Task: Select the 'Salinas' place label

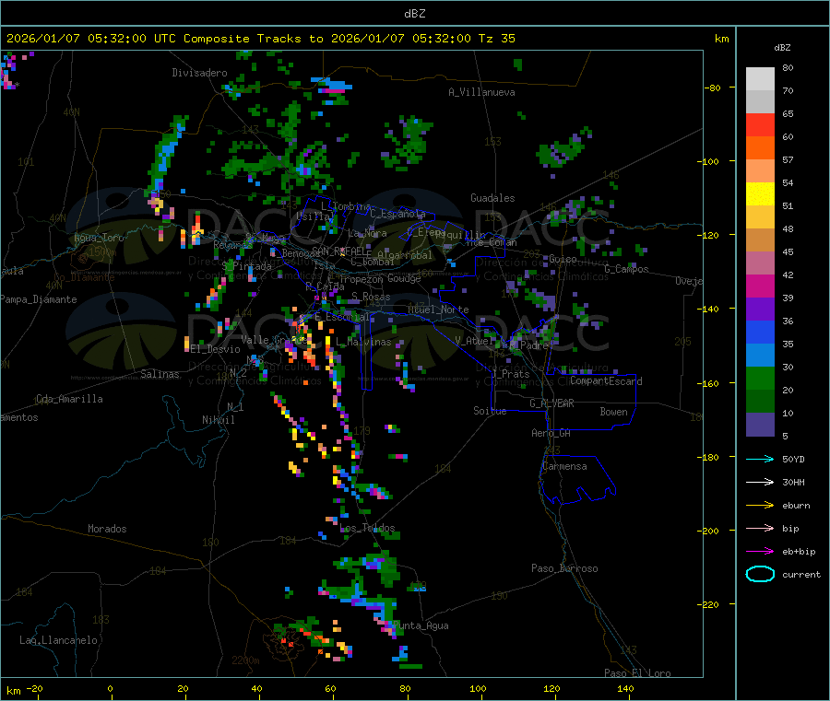Action: [160, 374]
